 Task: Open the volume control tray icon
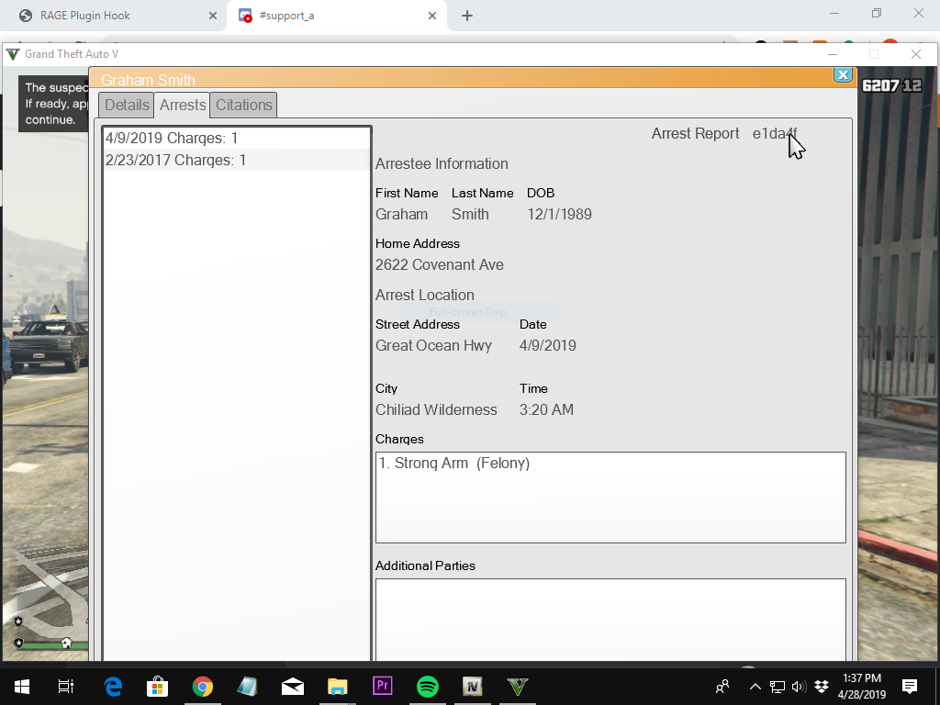(799, 687)
